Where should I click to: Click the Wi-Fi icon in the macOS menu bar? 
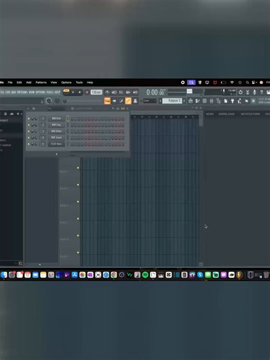coord(232,82)
